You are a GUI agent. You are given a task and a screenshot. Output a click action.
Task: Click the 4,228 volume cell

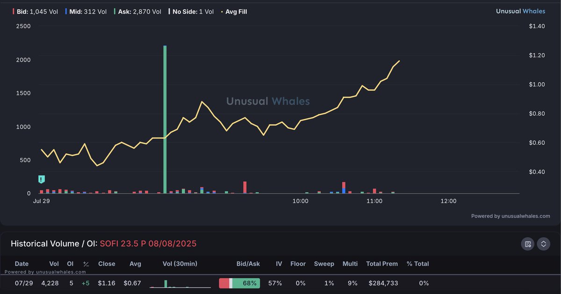[x=50, y=283]
